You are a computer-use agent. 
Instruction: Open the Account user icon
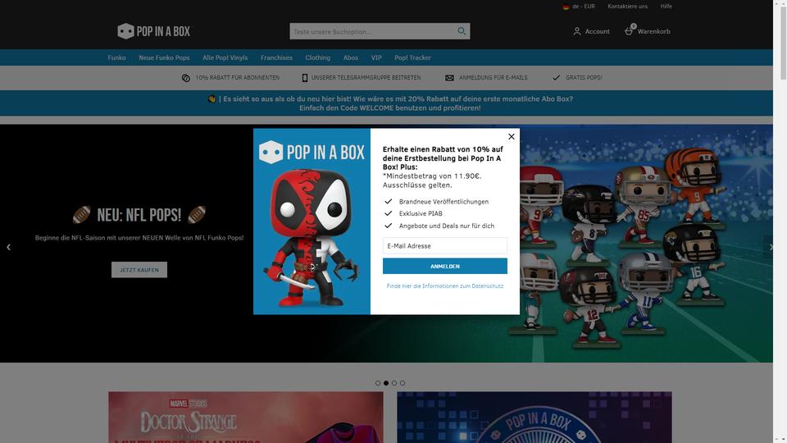pyautogui.click(x=576, y=31)
